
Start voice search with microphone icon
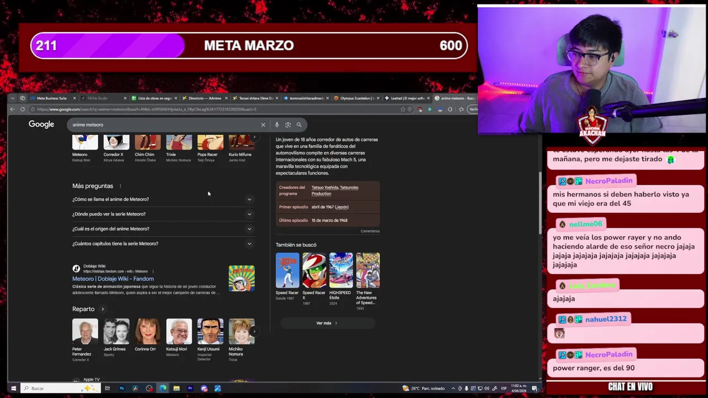(277, 125)
